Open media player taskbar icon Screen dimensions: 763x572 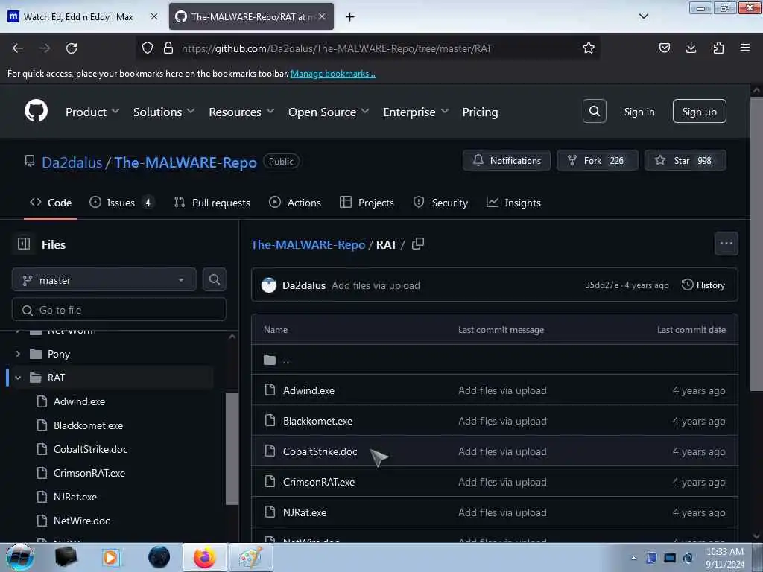(112, 557)
